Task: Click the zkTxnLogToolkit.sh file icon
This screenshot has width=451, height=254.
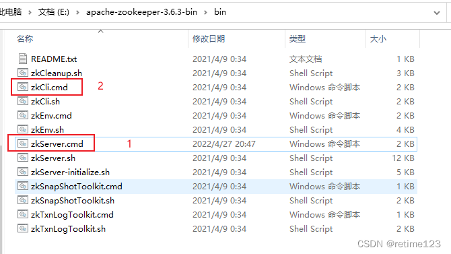Action: [x=23, y=228]
